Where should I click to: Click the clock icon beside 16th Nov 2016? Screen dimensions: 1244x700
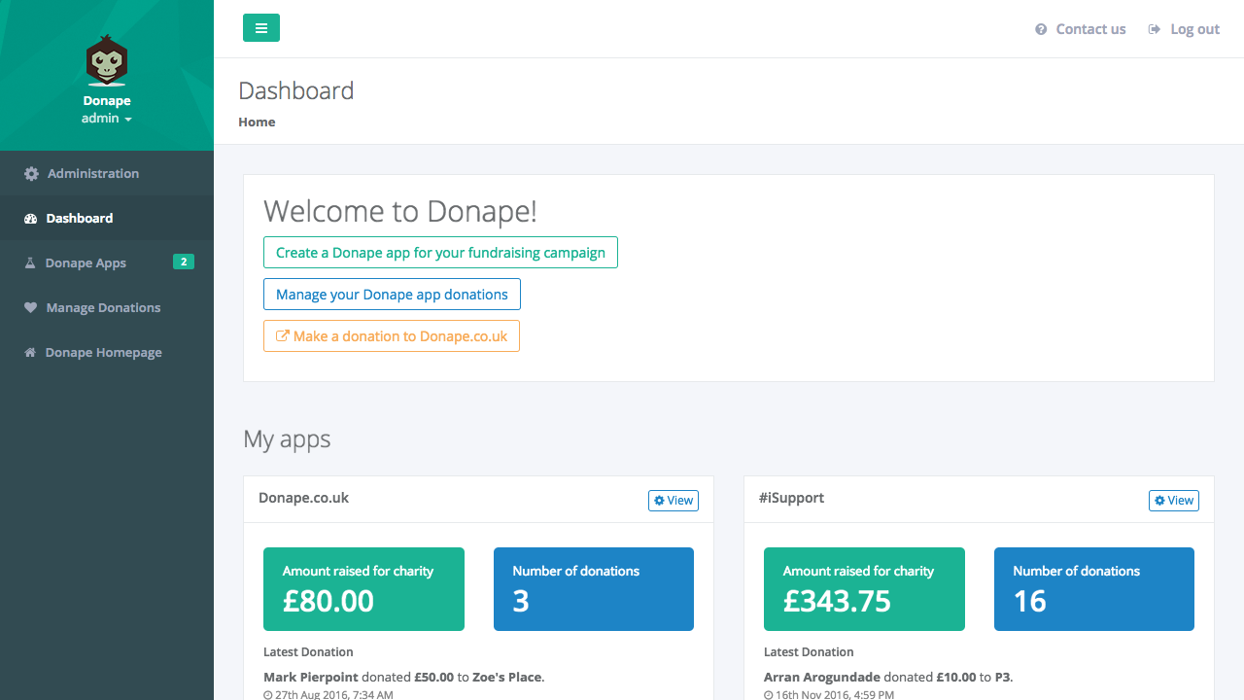769,695
